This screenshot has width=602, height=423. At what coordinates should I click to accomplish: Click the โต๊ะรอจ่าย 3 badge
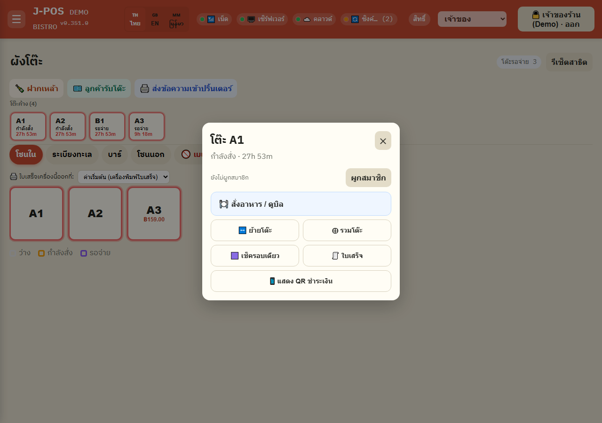pyautogui.click(x=519, y=62)
